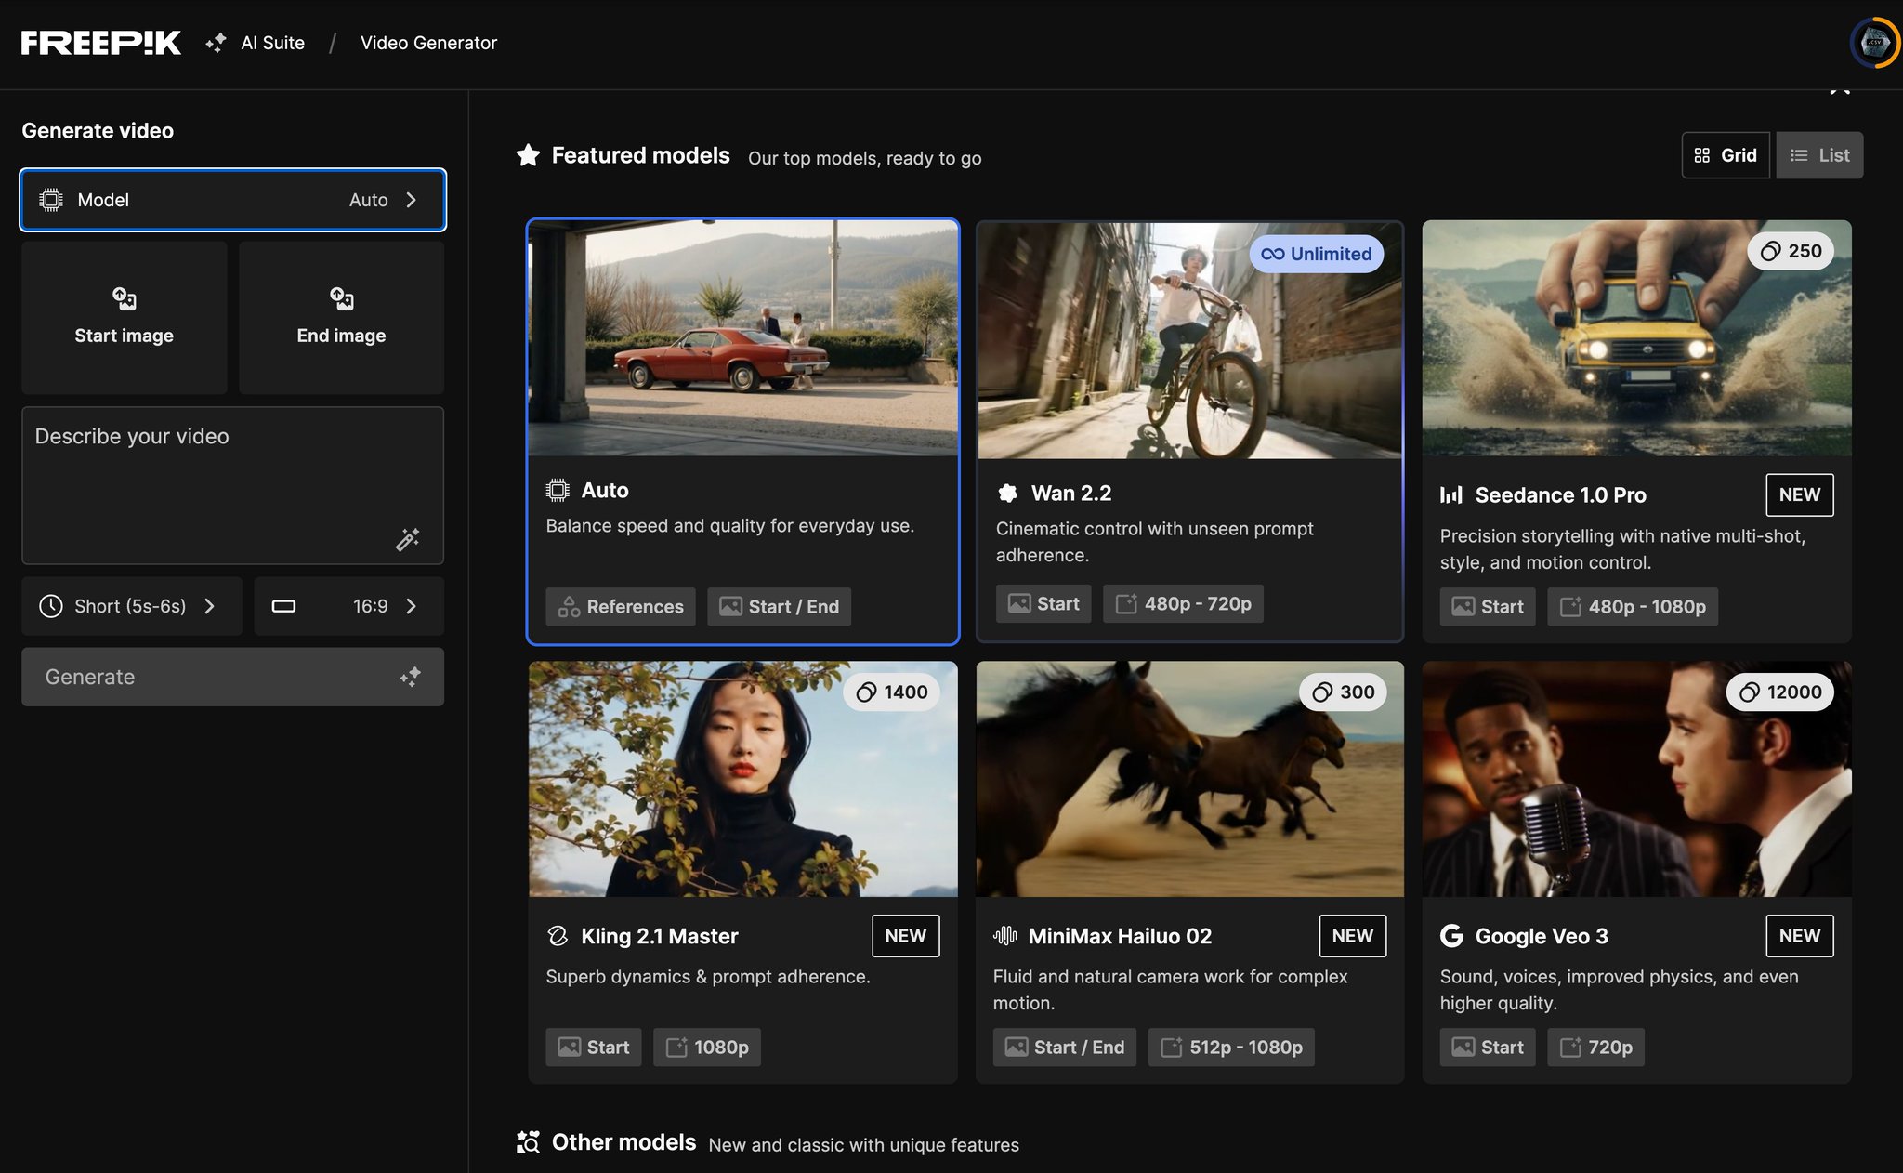Screen dimensions: 1903x1173
Task: Click the Other models search icon
Action: (x=528, y=1142)
